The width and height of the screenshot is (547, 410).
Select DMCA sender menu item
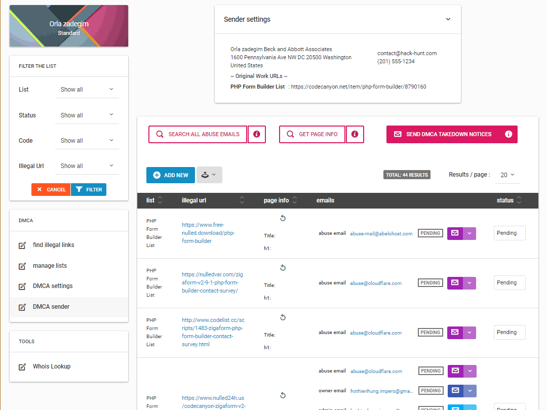69,307
